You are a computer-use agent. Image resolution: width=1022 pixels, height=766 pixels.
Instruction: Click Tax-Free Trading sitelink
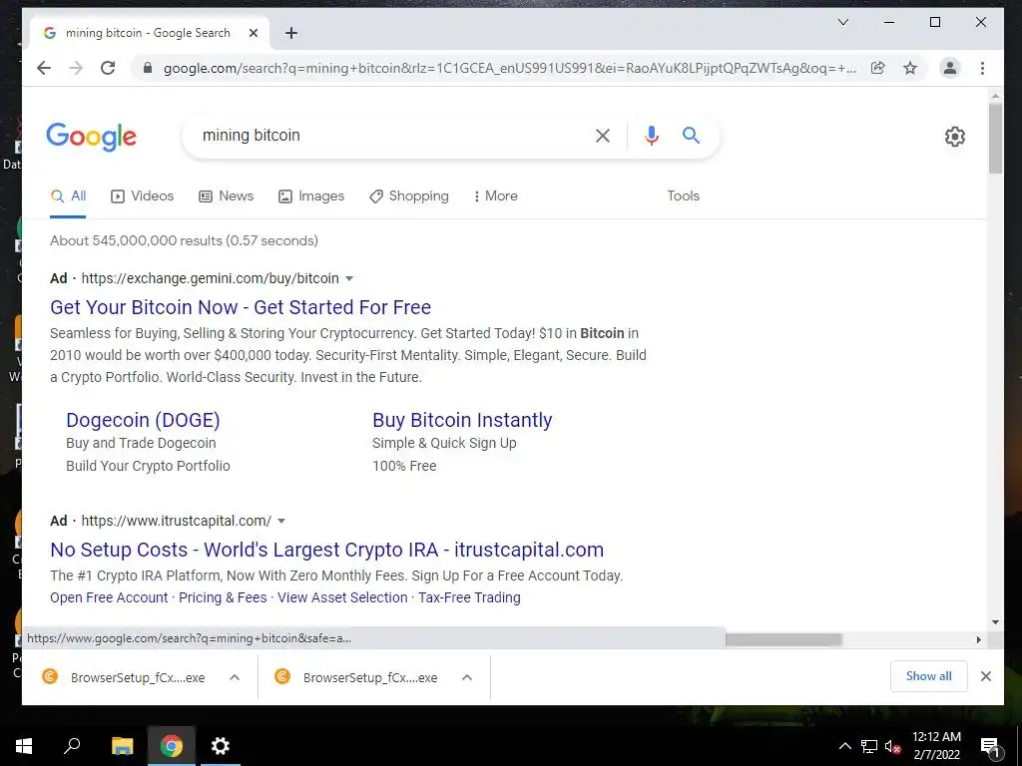(469, 598)
